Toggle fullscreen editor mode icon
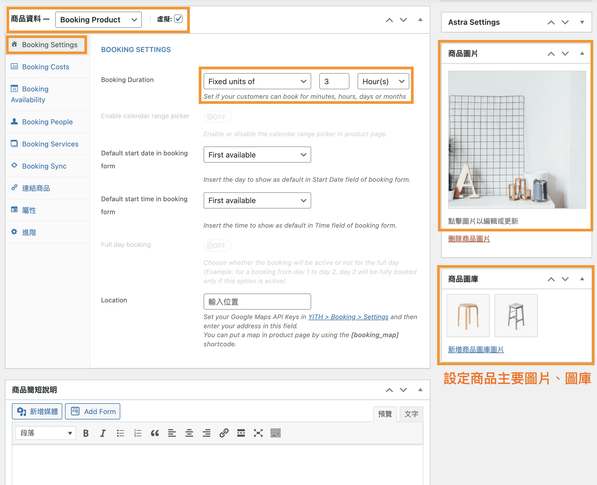Viewport: 597px width, 485px height. coord(258,433)
